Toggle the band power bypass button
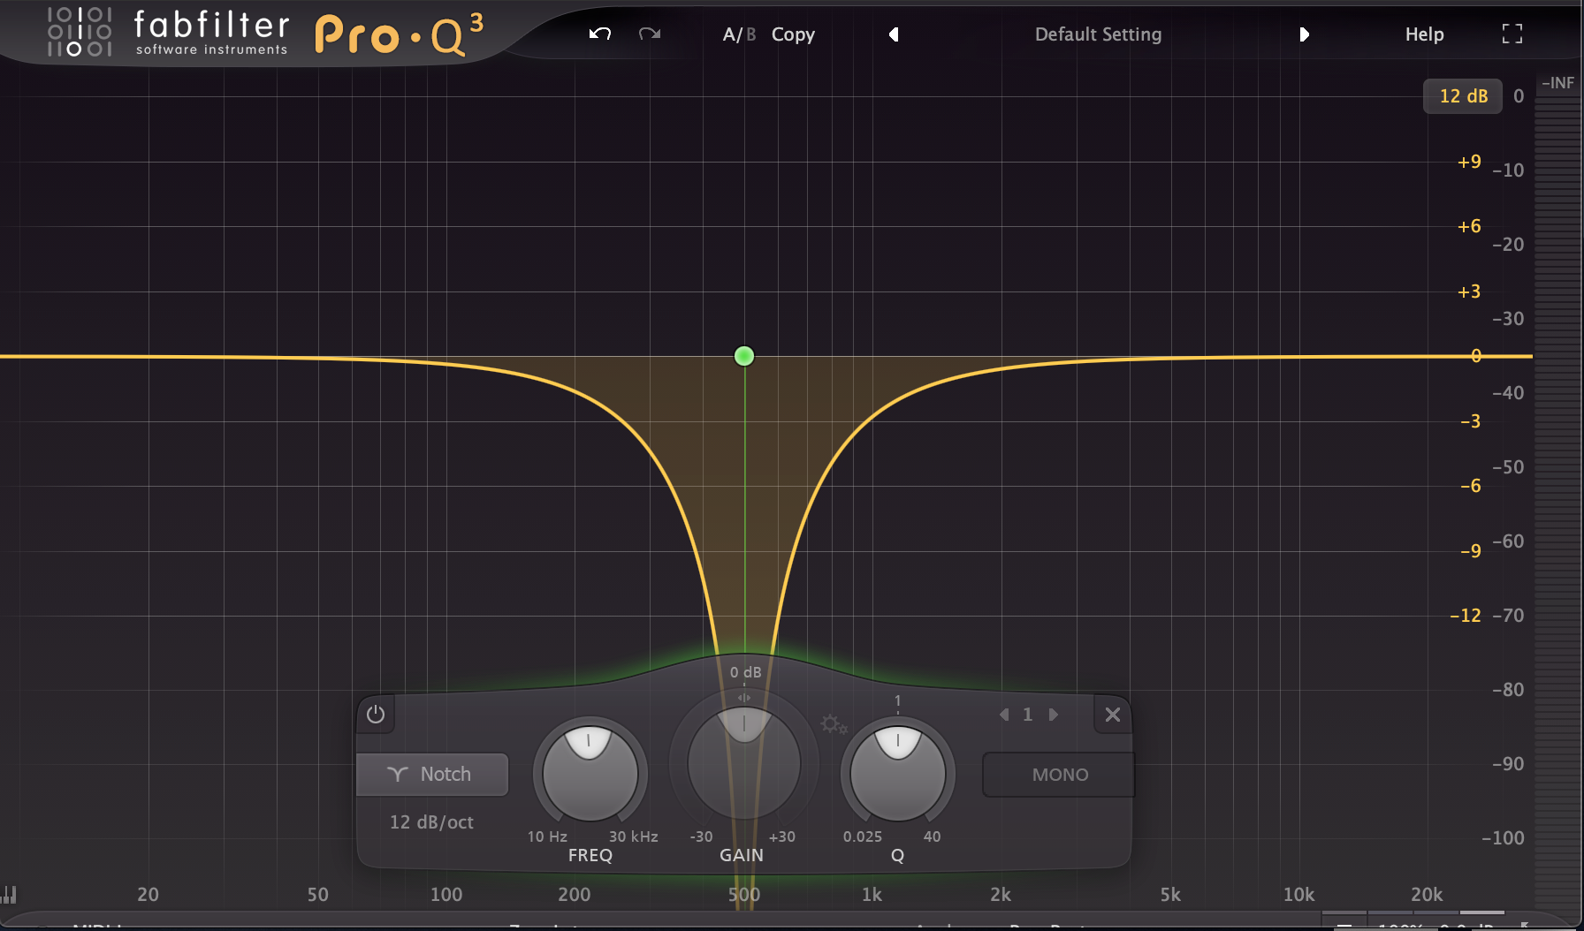Viewport: 1584px width, 931px height. point(376,714)
